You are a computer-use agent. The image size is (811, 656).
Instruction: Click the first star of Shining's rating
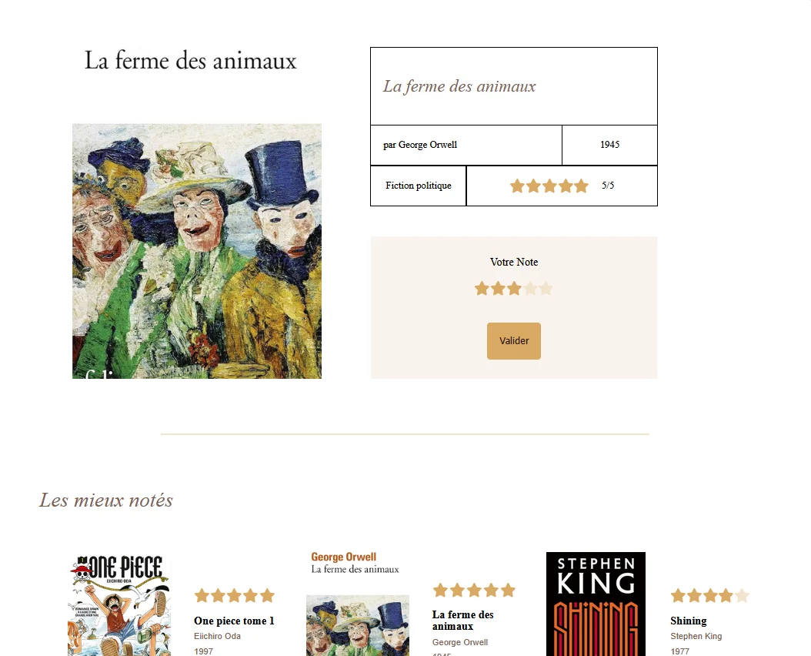click(678, 595)
